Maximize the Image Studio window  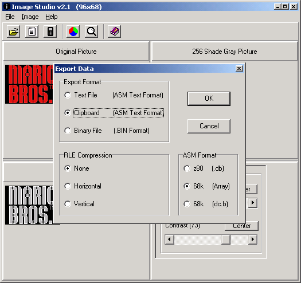pyautogui.click(x=285, y=7)
